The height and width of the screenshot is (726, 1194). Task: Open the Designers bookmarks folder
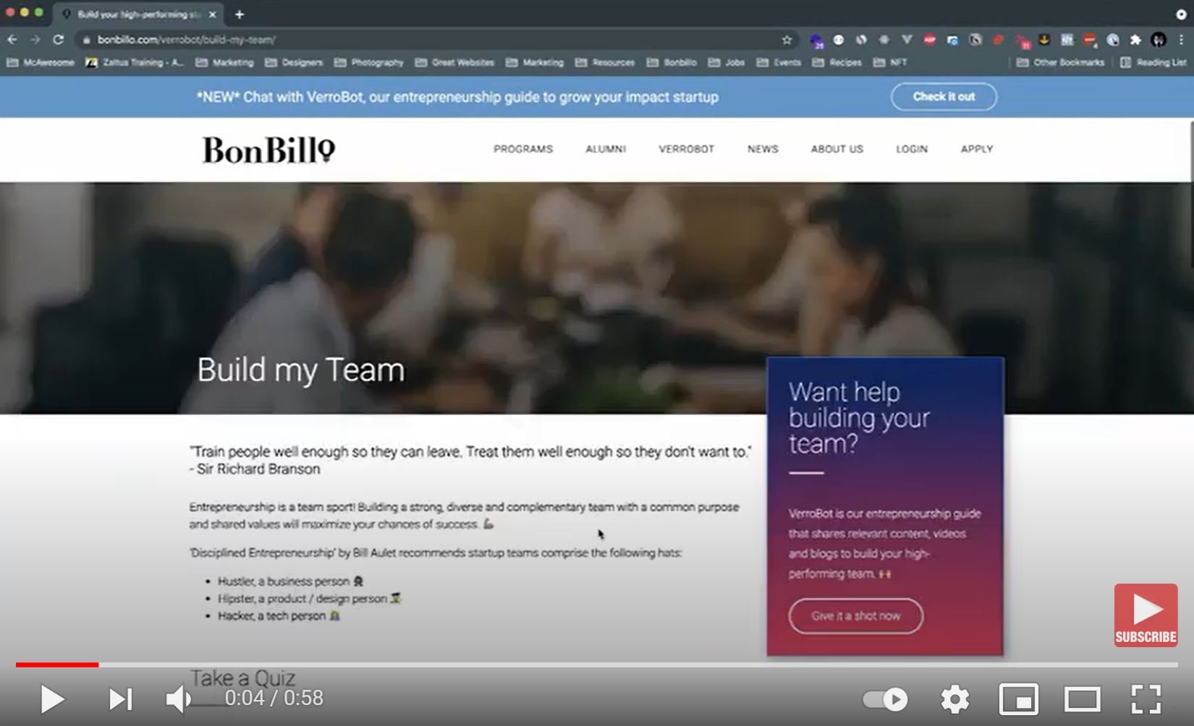coord(294,62)
